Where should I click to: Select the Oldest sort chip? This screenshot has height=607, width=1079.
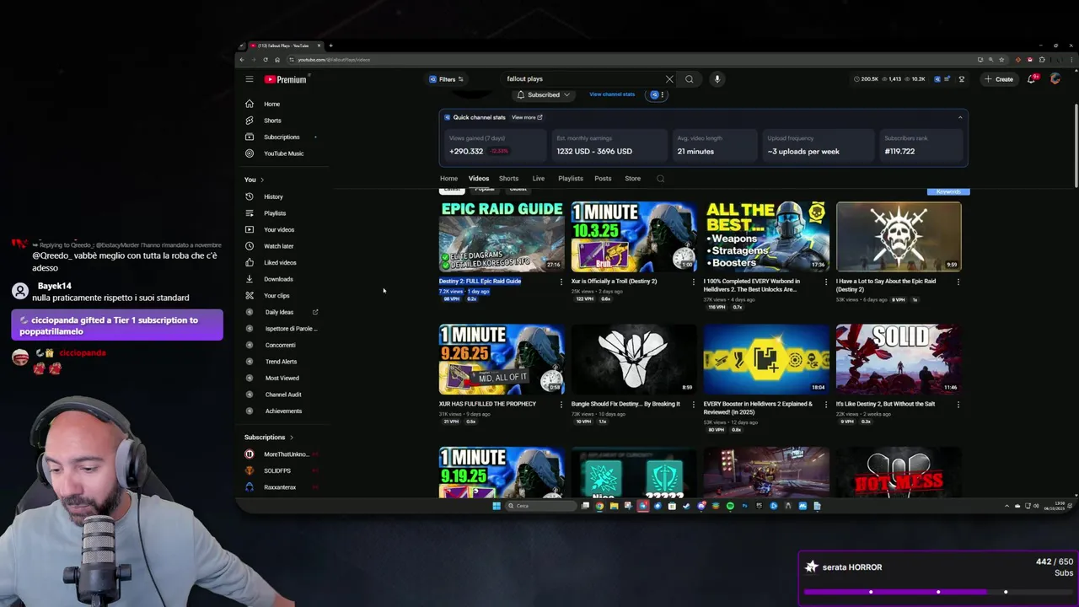coord(518,190)
